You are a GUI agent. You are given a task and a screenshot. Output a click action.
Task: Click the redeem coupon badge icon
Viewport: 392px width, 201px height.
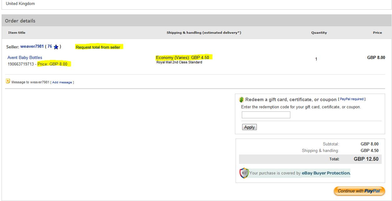[242, 100]
